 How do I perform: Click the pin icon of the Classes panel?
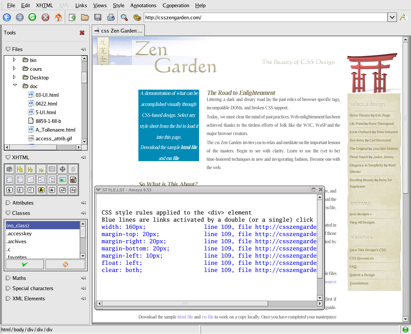tap(83, 213)
